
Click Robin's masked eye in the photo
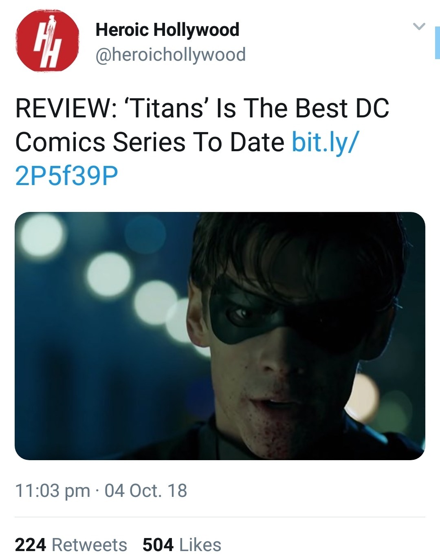244,314
